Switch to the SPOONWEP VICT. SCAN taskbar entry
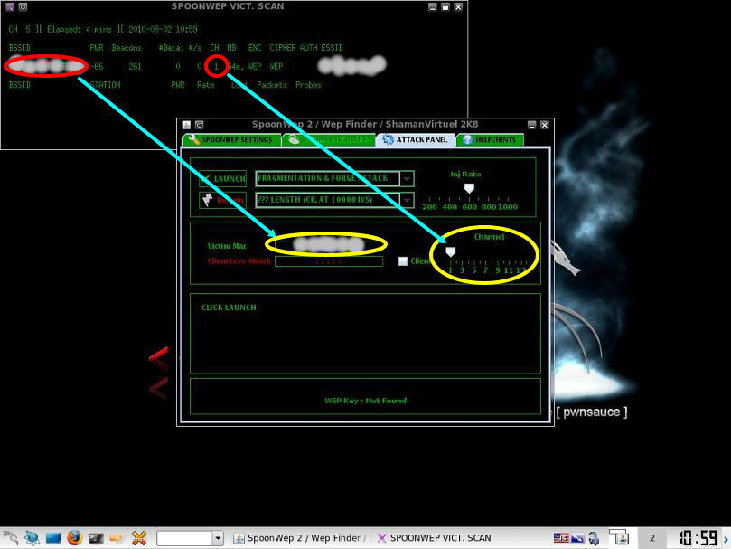 tap(434, 538)
